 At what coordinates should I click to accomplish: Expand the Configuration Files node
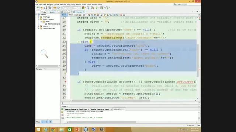pos(39,29)
